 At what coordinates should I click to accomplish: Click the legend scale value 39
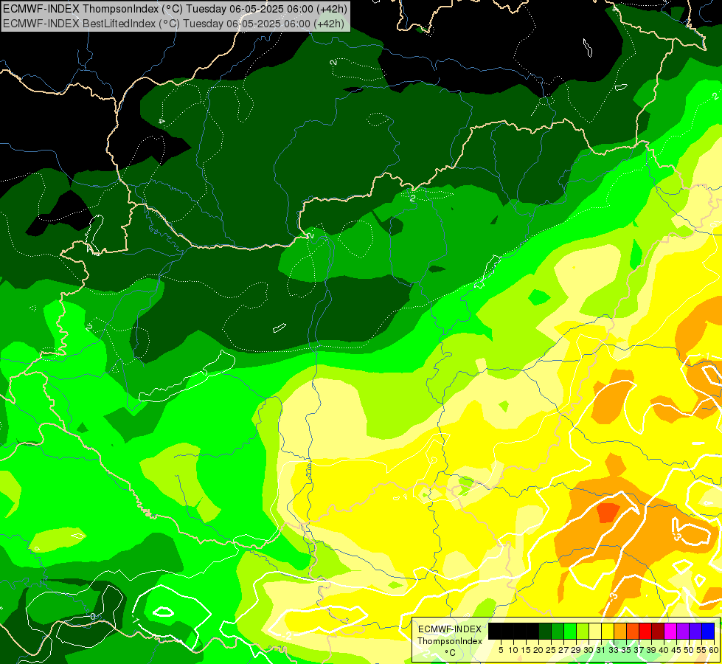[x=651, y=650]
